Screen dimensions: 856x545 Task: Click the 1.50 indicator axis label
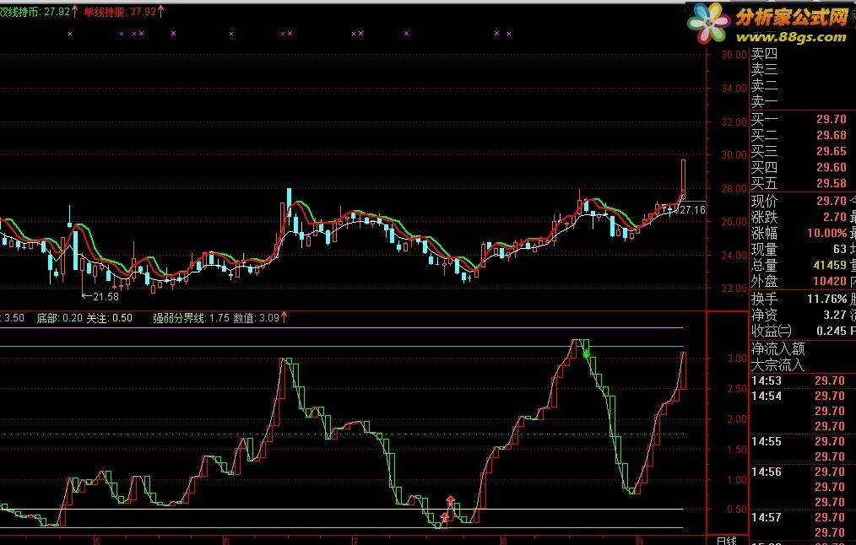coord(737,450)
